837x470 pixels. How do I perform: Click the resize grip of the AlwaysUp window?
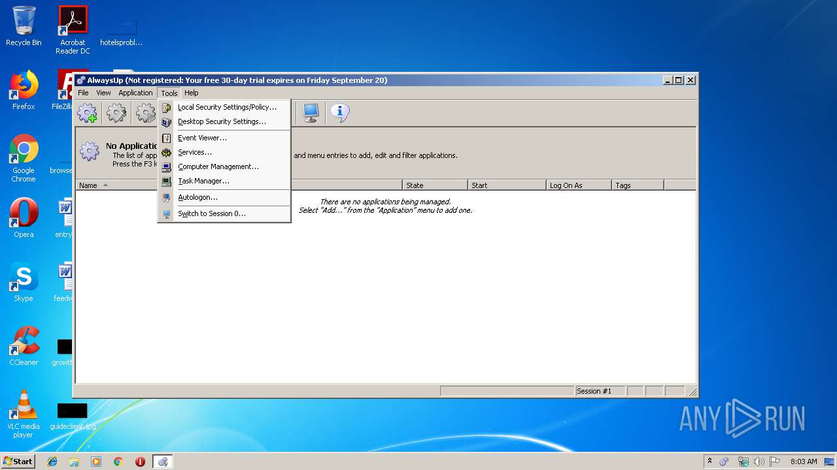click(x=693, y=392)
